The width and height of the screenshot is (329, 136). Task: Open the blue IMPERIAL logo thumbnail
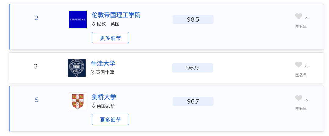click(78, 19)
